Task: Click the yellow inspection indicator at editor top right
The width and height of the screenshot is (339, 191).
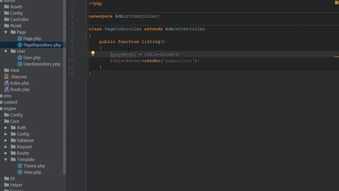Action: click(337, 2)
